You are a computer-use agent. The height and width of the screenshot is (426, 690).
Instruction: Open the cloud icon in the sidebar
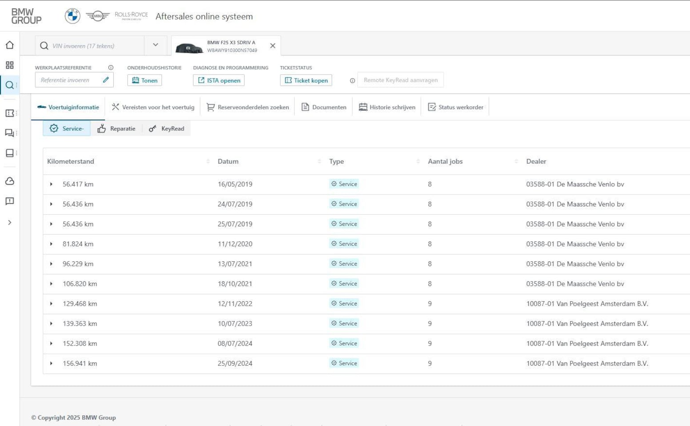coord(10,181)
